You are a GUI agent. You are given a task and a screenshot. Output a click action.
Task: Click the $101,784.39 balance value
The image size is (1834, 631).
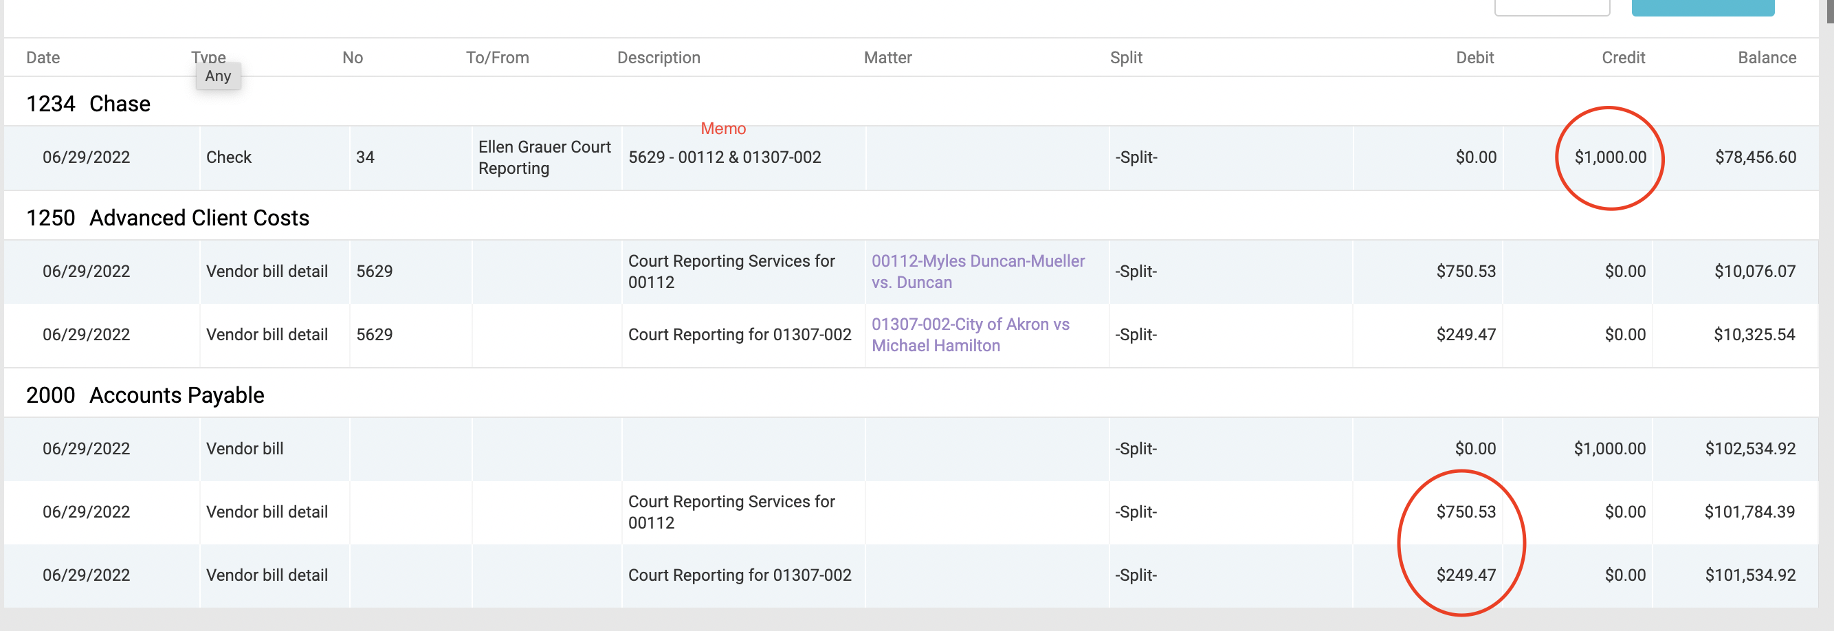1749,512
